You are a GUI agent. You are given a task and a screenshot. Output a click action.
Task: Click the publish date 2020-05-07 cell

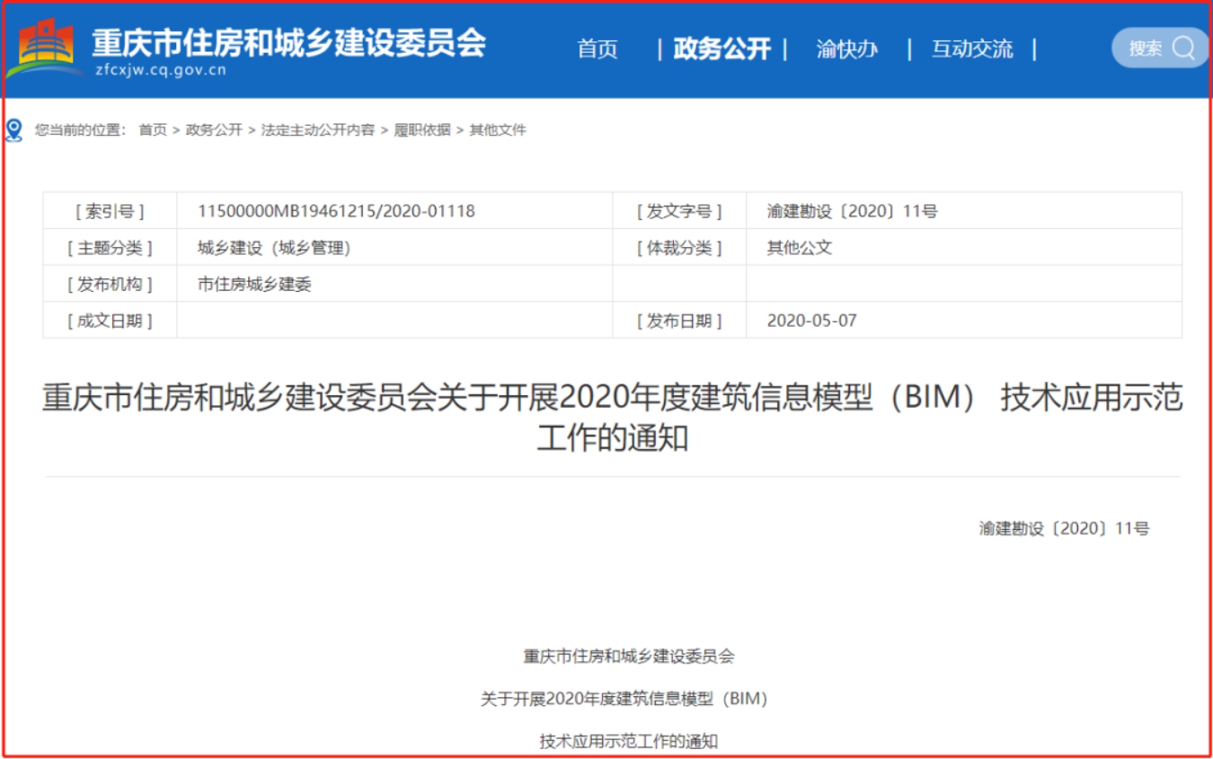pyautogui.click(x=811, y=321)
